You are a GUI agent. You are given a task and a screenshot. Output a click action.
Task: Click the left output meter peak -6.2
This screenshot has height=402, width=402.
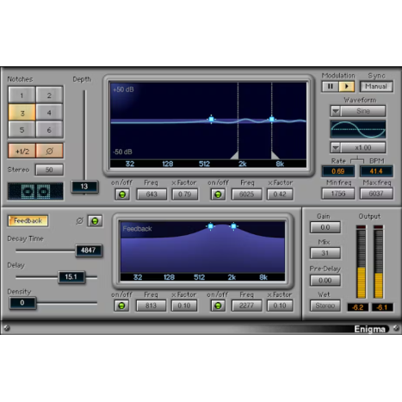(x=358, y=307)
